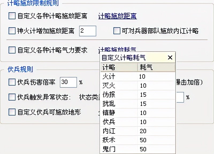The height and width of the screenshot is (154, 214).
Task: Click the 自定义计略耗气 title bar
Action: (x=128, y=57)
